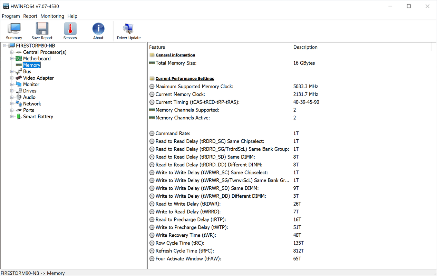Open the Program menu
Viewport: 437px width, 276px height.
[x=11, y=16]
